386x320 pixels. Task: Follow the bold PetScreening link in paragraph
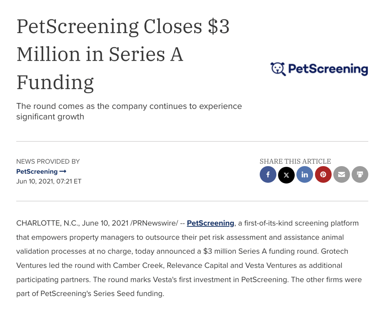(x=210, y=223)
